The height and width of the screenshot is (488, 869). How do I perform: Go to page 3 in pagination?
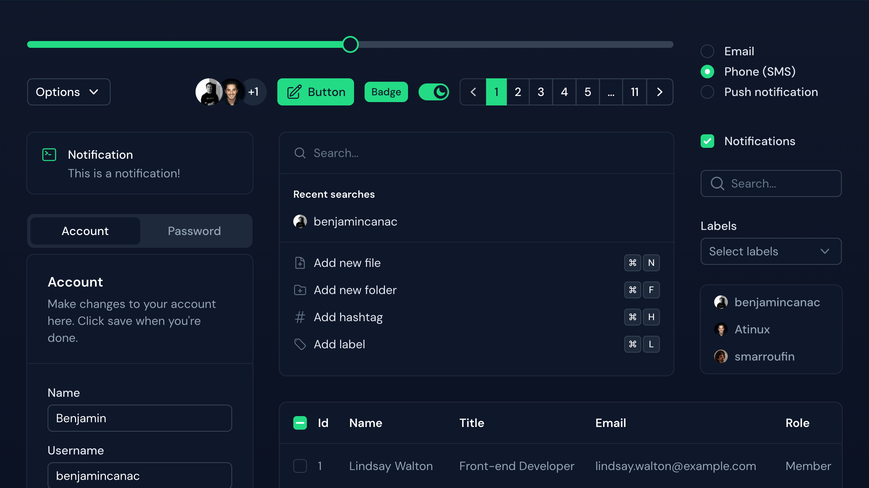[x=541, y=92]
